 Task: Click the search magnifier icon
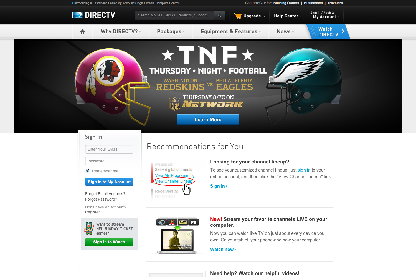pyautogui.click(x=219, y=15)
